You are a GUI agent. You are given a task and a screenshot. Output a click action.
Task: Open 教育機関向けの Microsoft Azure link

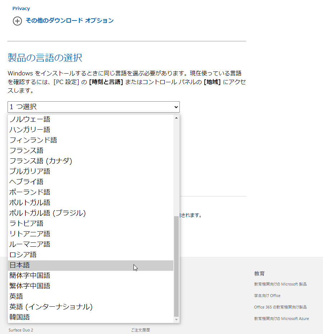281,319
